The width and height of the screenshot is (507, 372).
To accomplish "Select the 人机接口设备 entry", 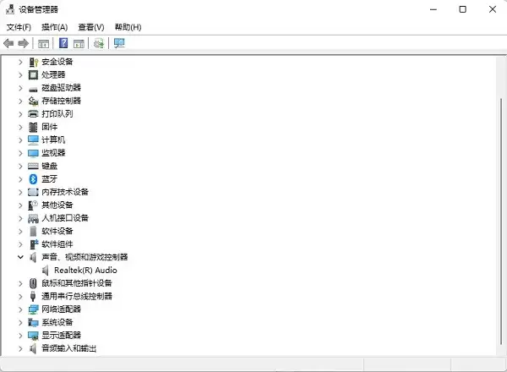I will click(x=65, y=218).
